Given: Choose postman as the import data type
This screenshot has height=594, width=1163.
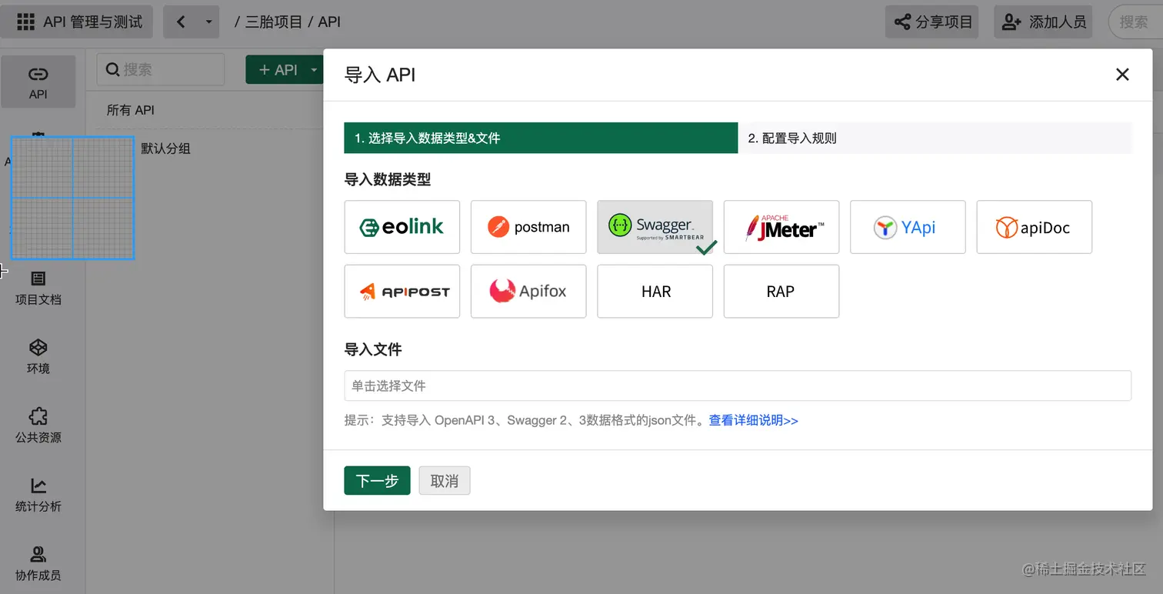Looking at the screenshot, I should tap(528, 227).
